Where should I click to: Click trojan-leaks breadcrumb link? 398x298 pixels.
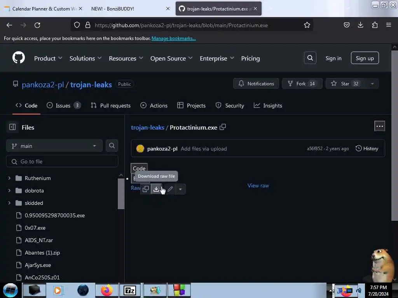147,127
